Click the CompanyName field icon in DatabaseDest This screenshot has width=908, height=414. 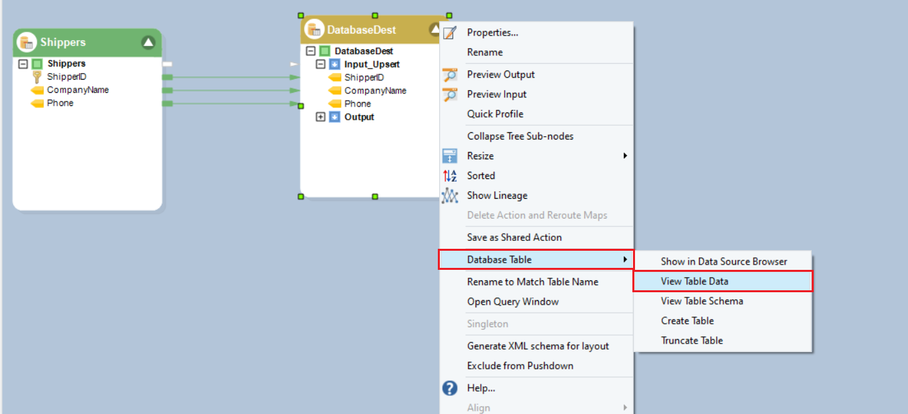pos(334,90)
